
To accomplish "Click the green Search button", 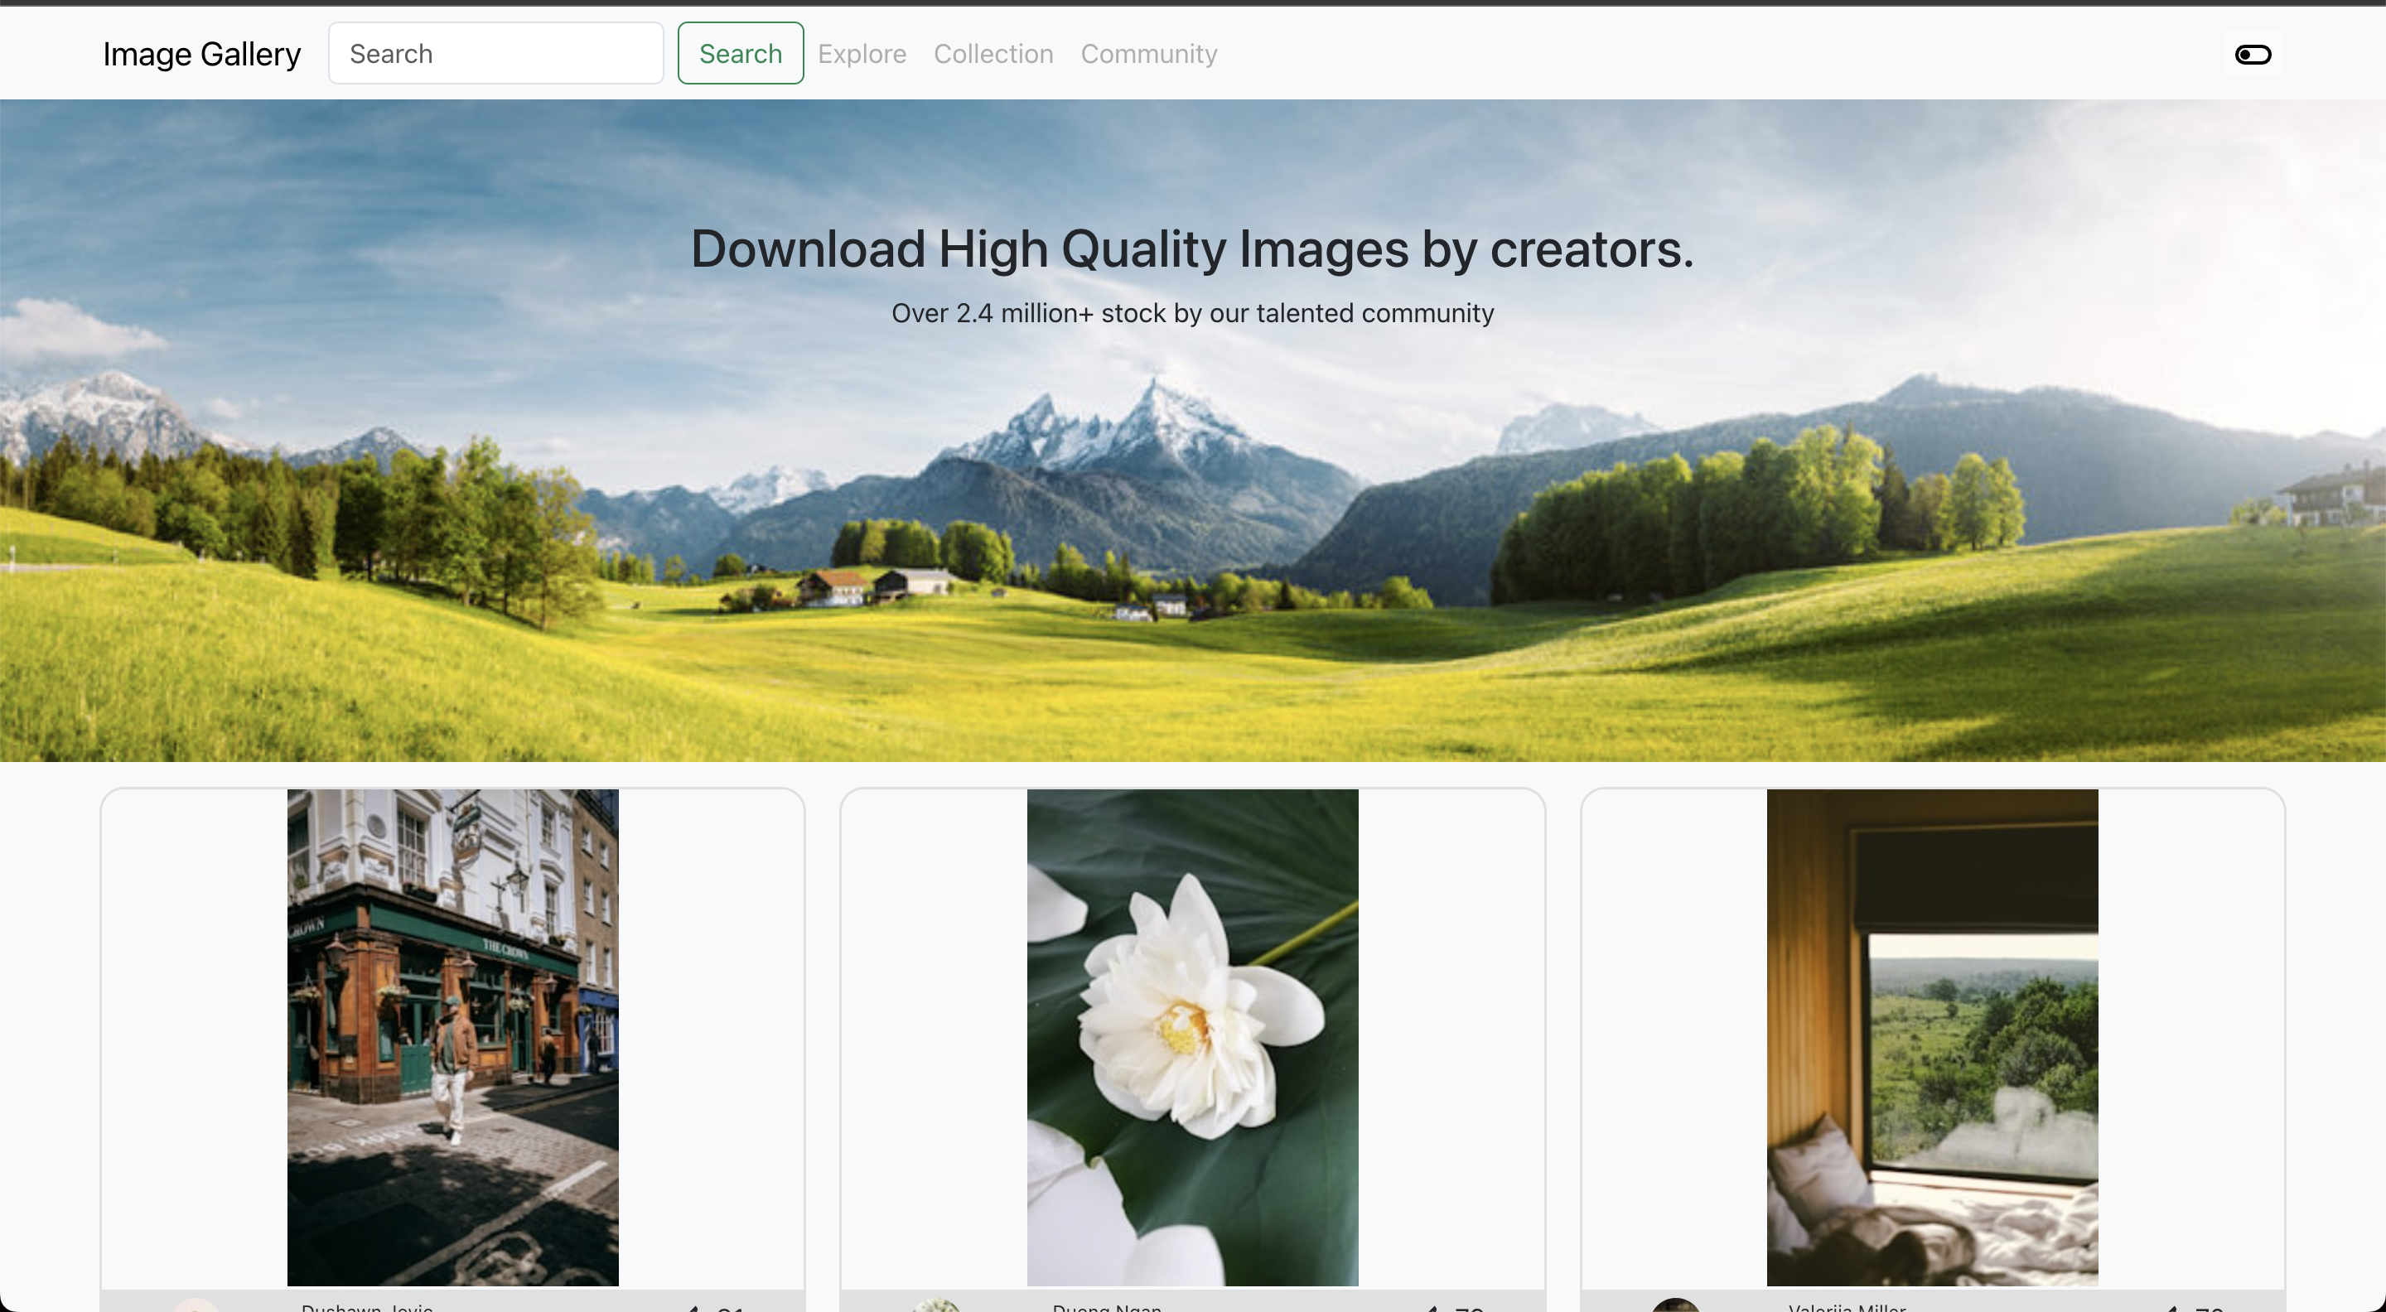I will tap(740, 54).
